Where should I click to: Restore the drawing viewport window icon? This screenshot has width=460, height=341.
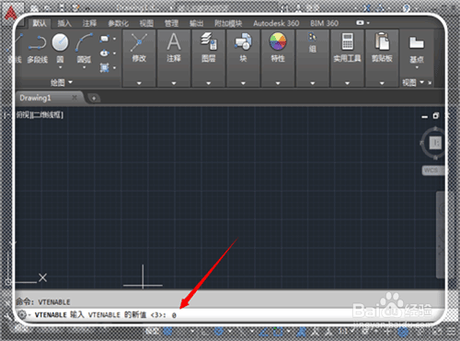(x=436, y=116)
